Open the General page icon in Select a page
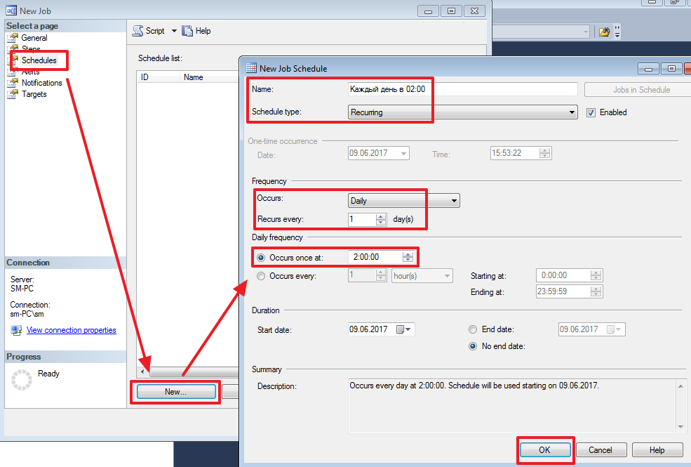This screenshot has width=691, height=467. [12, 37]
